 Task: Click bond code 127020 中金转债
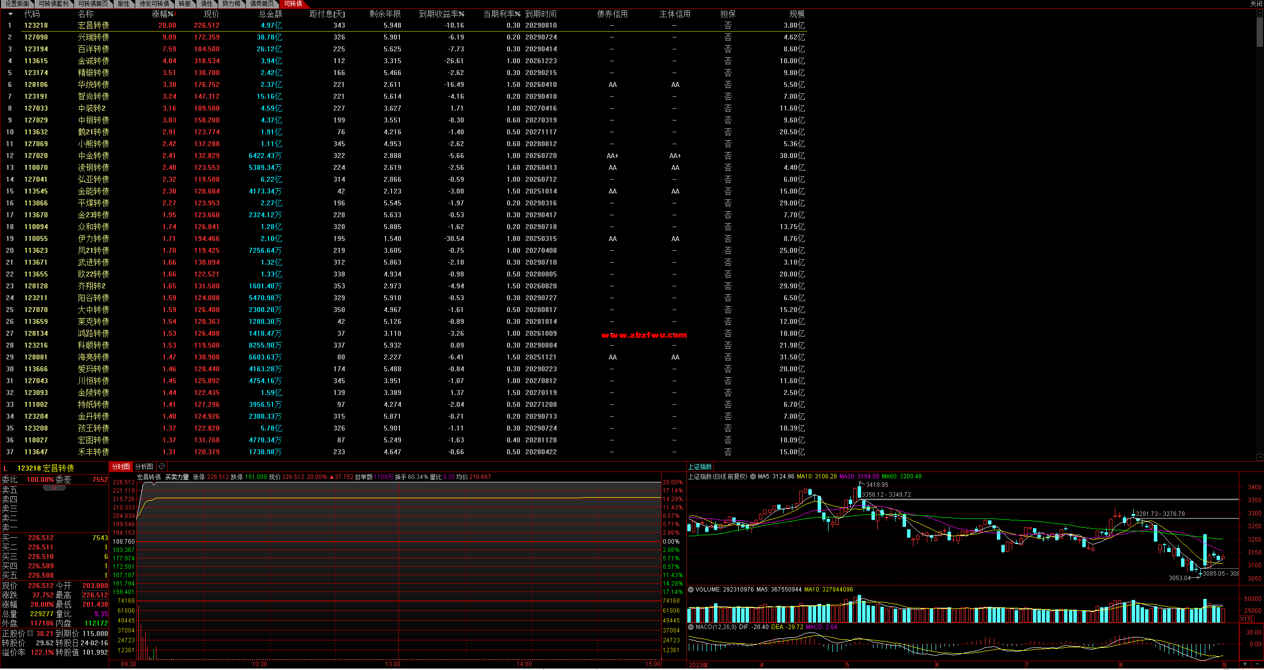(36, 156)
